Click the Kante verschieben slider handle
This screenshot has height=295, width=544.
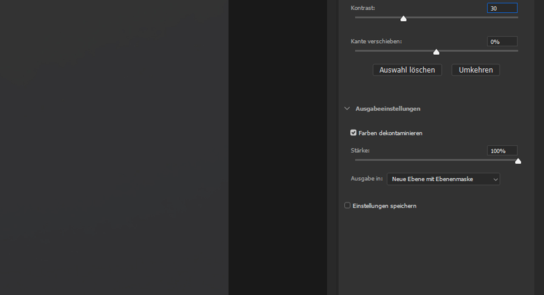click(x=436, y=52)
